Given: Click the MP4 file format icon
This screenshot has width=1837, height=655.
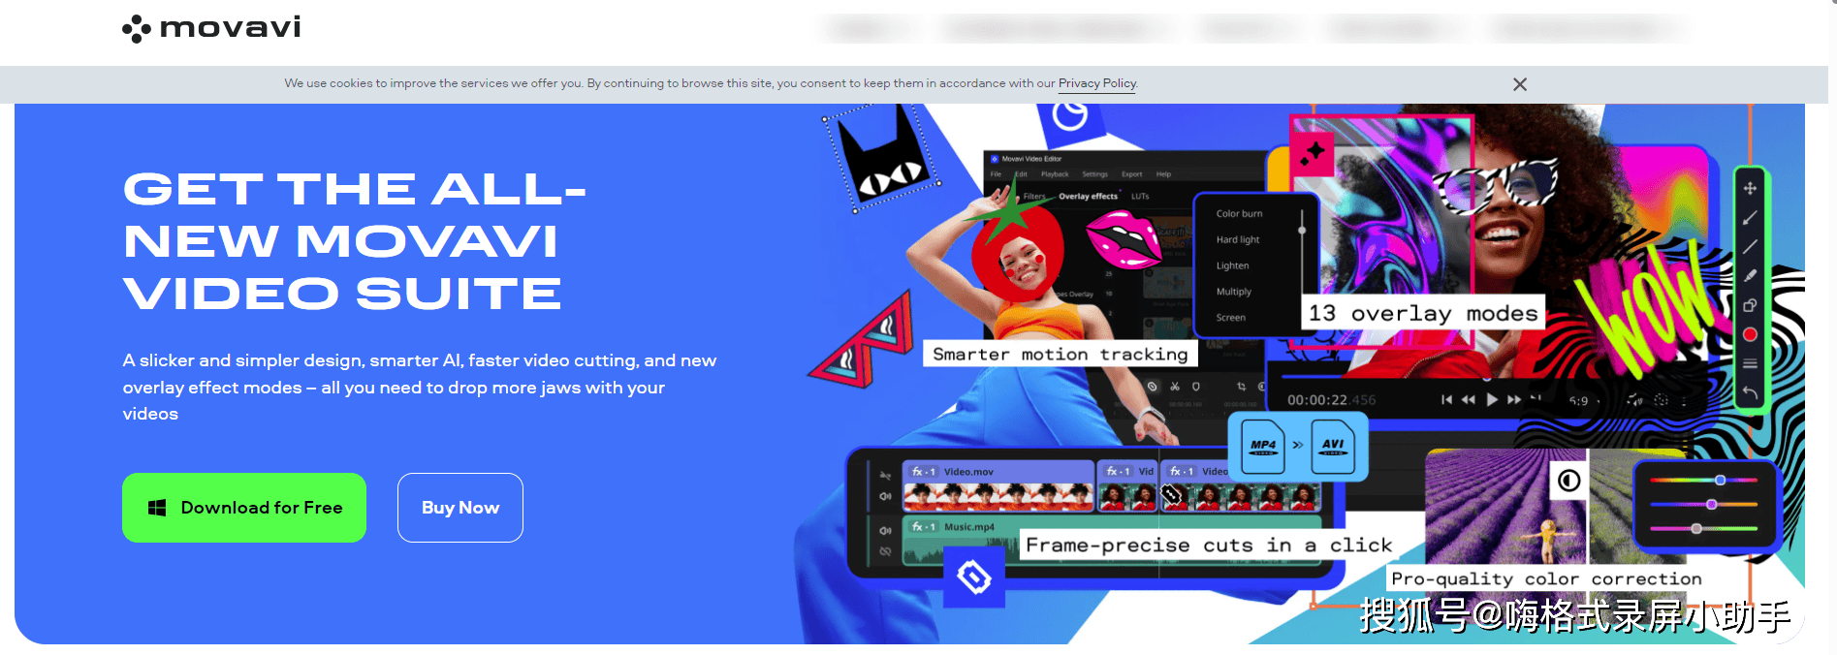Looking at the screenshot, I should [x=1263, y=446].
